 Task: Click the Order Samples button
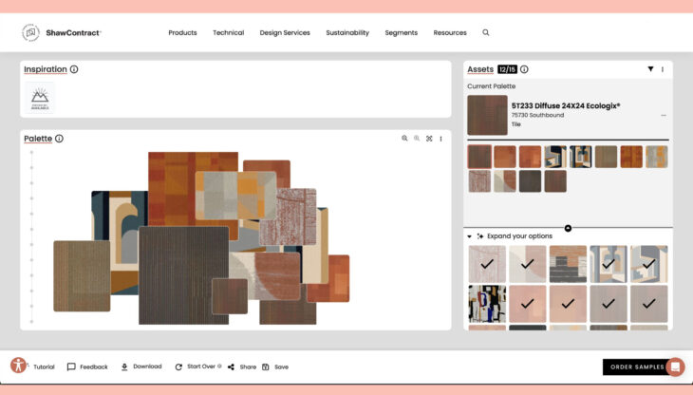tap(636, 367)
